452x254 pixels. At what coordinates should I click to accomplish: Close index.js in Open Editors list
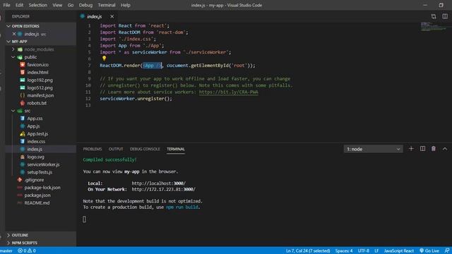(14, 34)
